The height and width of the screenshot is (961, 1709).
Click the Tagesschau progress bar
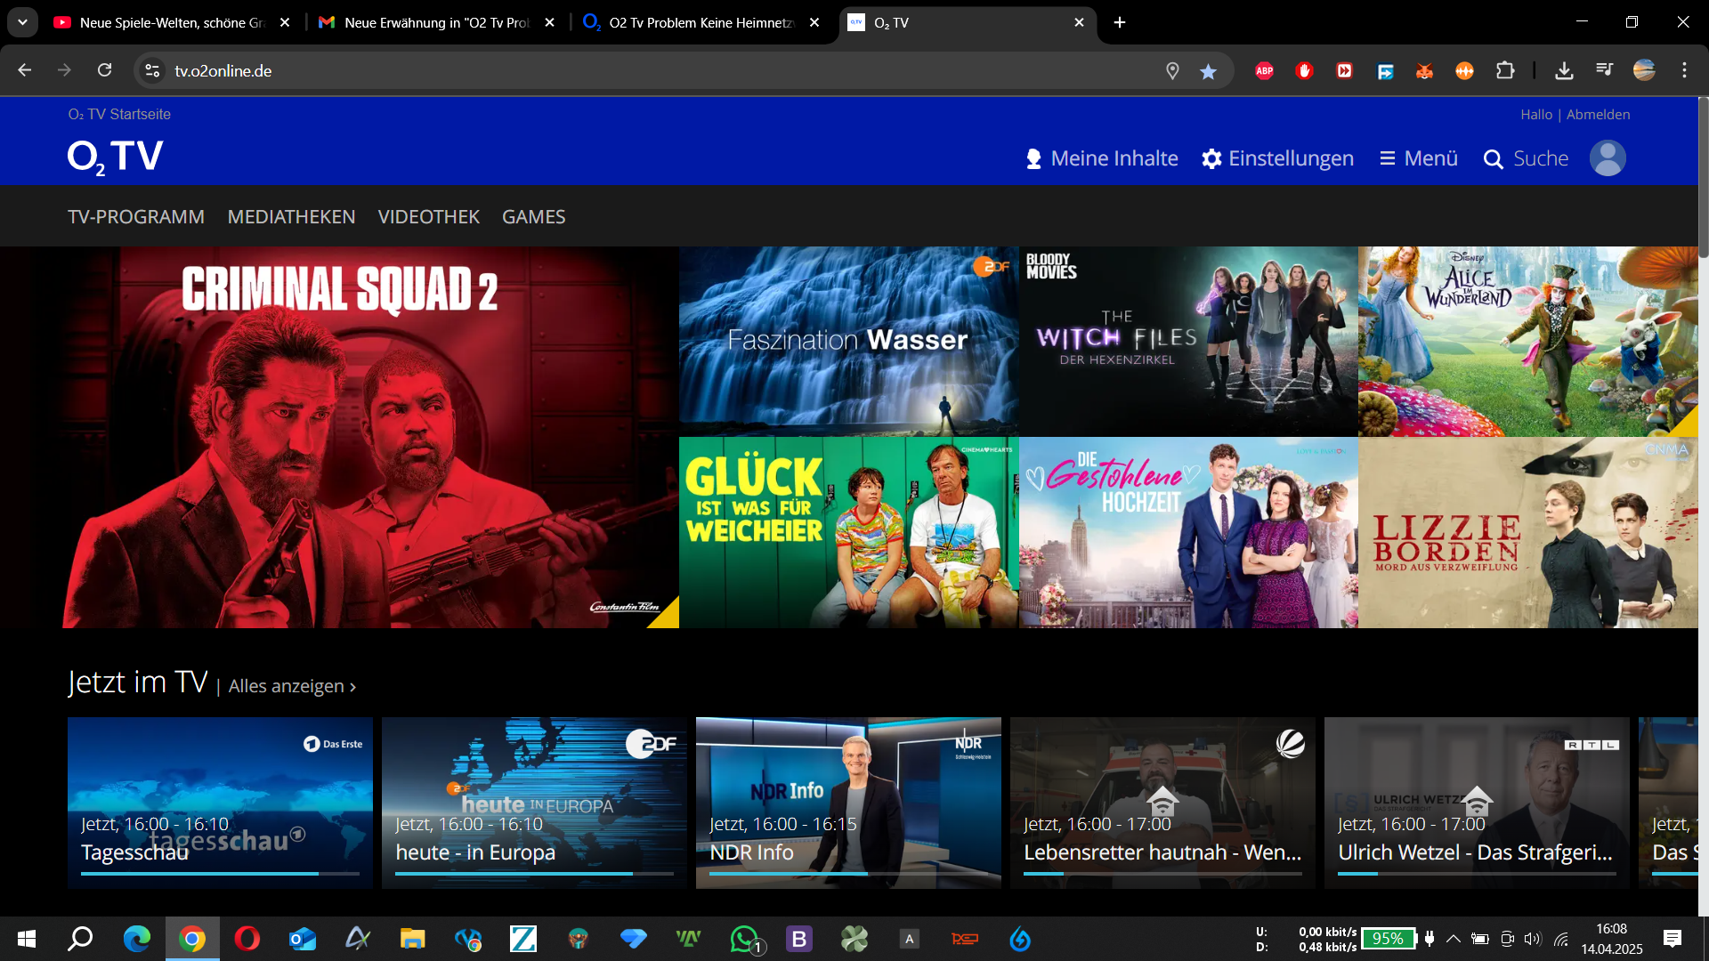coord(220,874)
